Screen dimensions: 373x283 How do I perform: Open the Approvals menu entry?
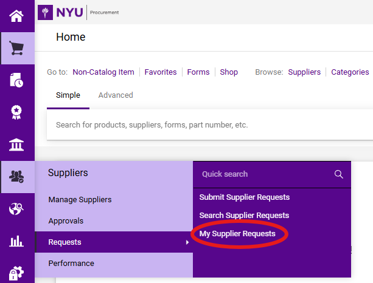click(x=66, y=221)
